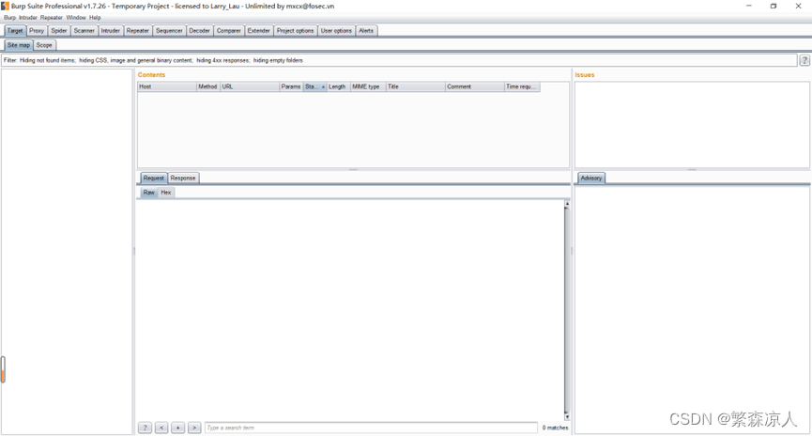This screenshot has width=812, height=436.
Task: Switch to the Decoder tab
Action: pos(199,31)
